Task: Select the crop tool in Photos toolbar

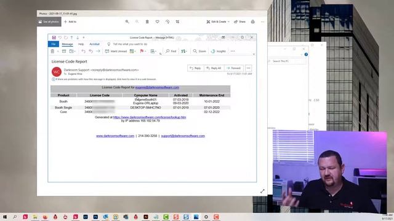Action: 178,22
